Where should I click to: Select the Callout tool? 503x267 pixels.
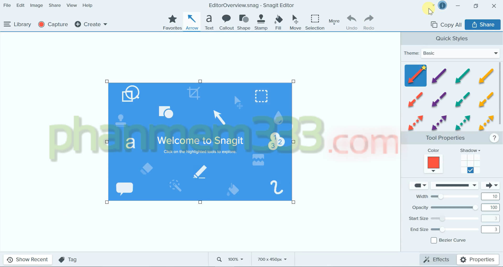pyautogui.click(x=226, y=22)
